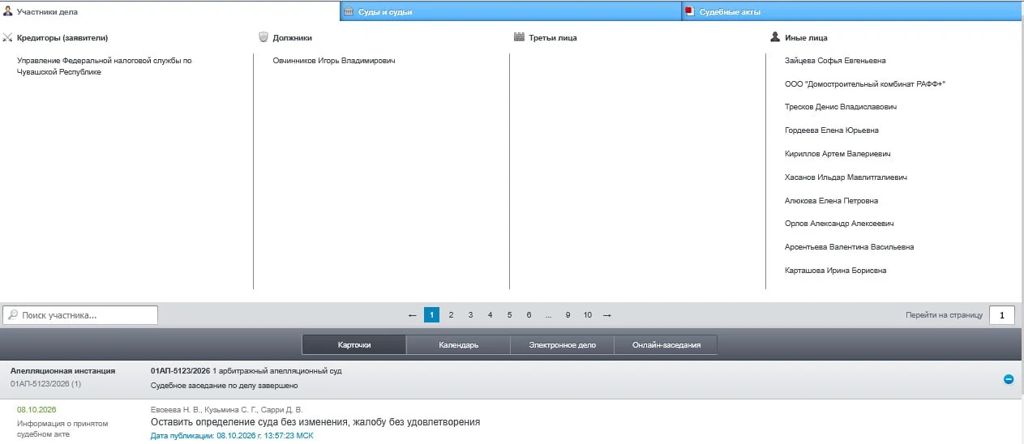Click Карташова Ирина Борисовна
1024x444 pixels.
tap(835, 271)
